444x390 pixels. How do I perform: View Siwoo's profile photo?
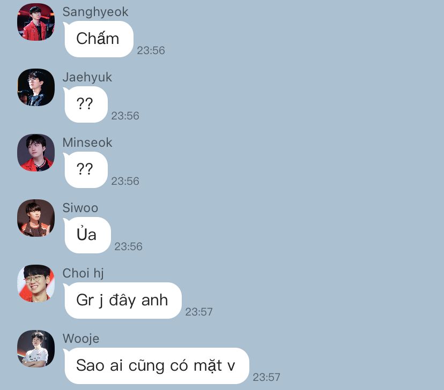click(x=36, y=217)
